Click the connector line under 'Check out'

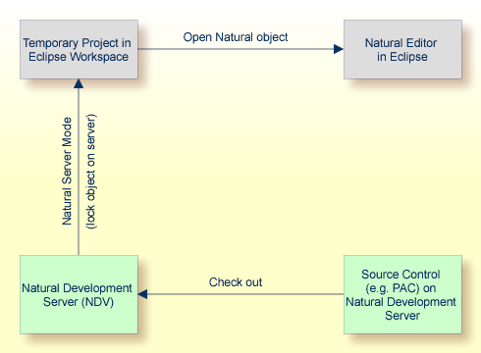click(245, 294)
